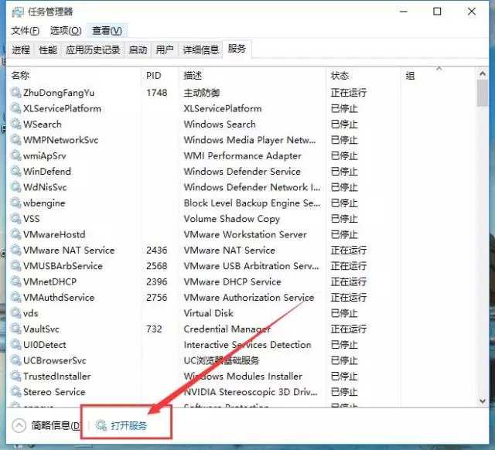Open the 文件(F) menu
This screenshot has height=450, width=495.
click(25, 31)
